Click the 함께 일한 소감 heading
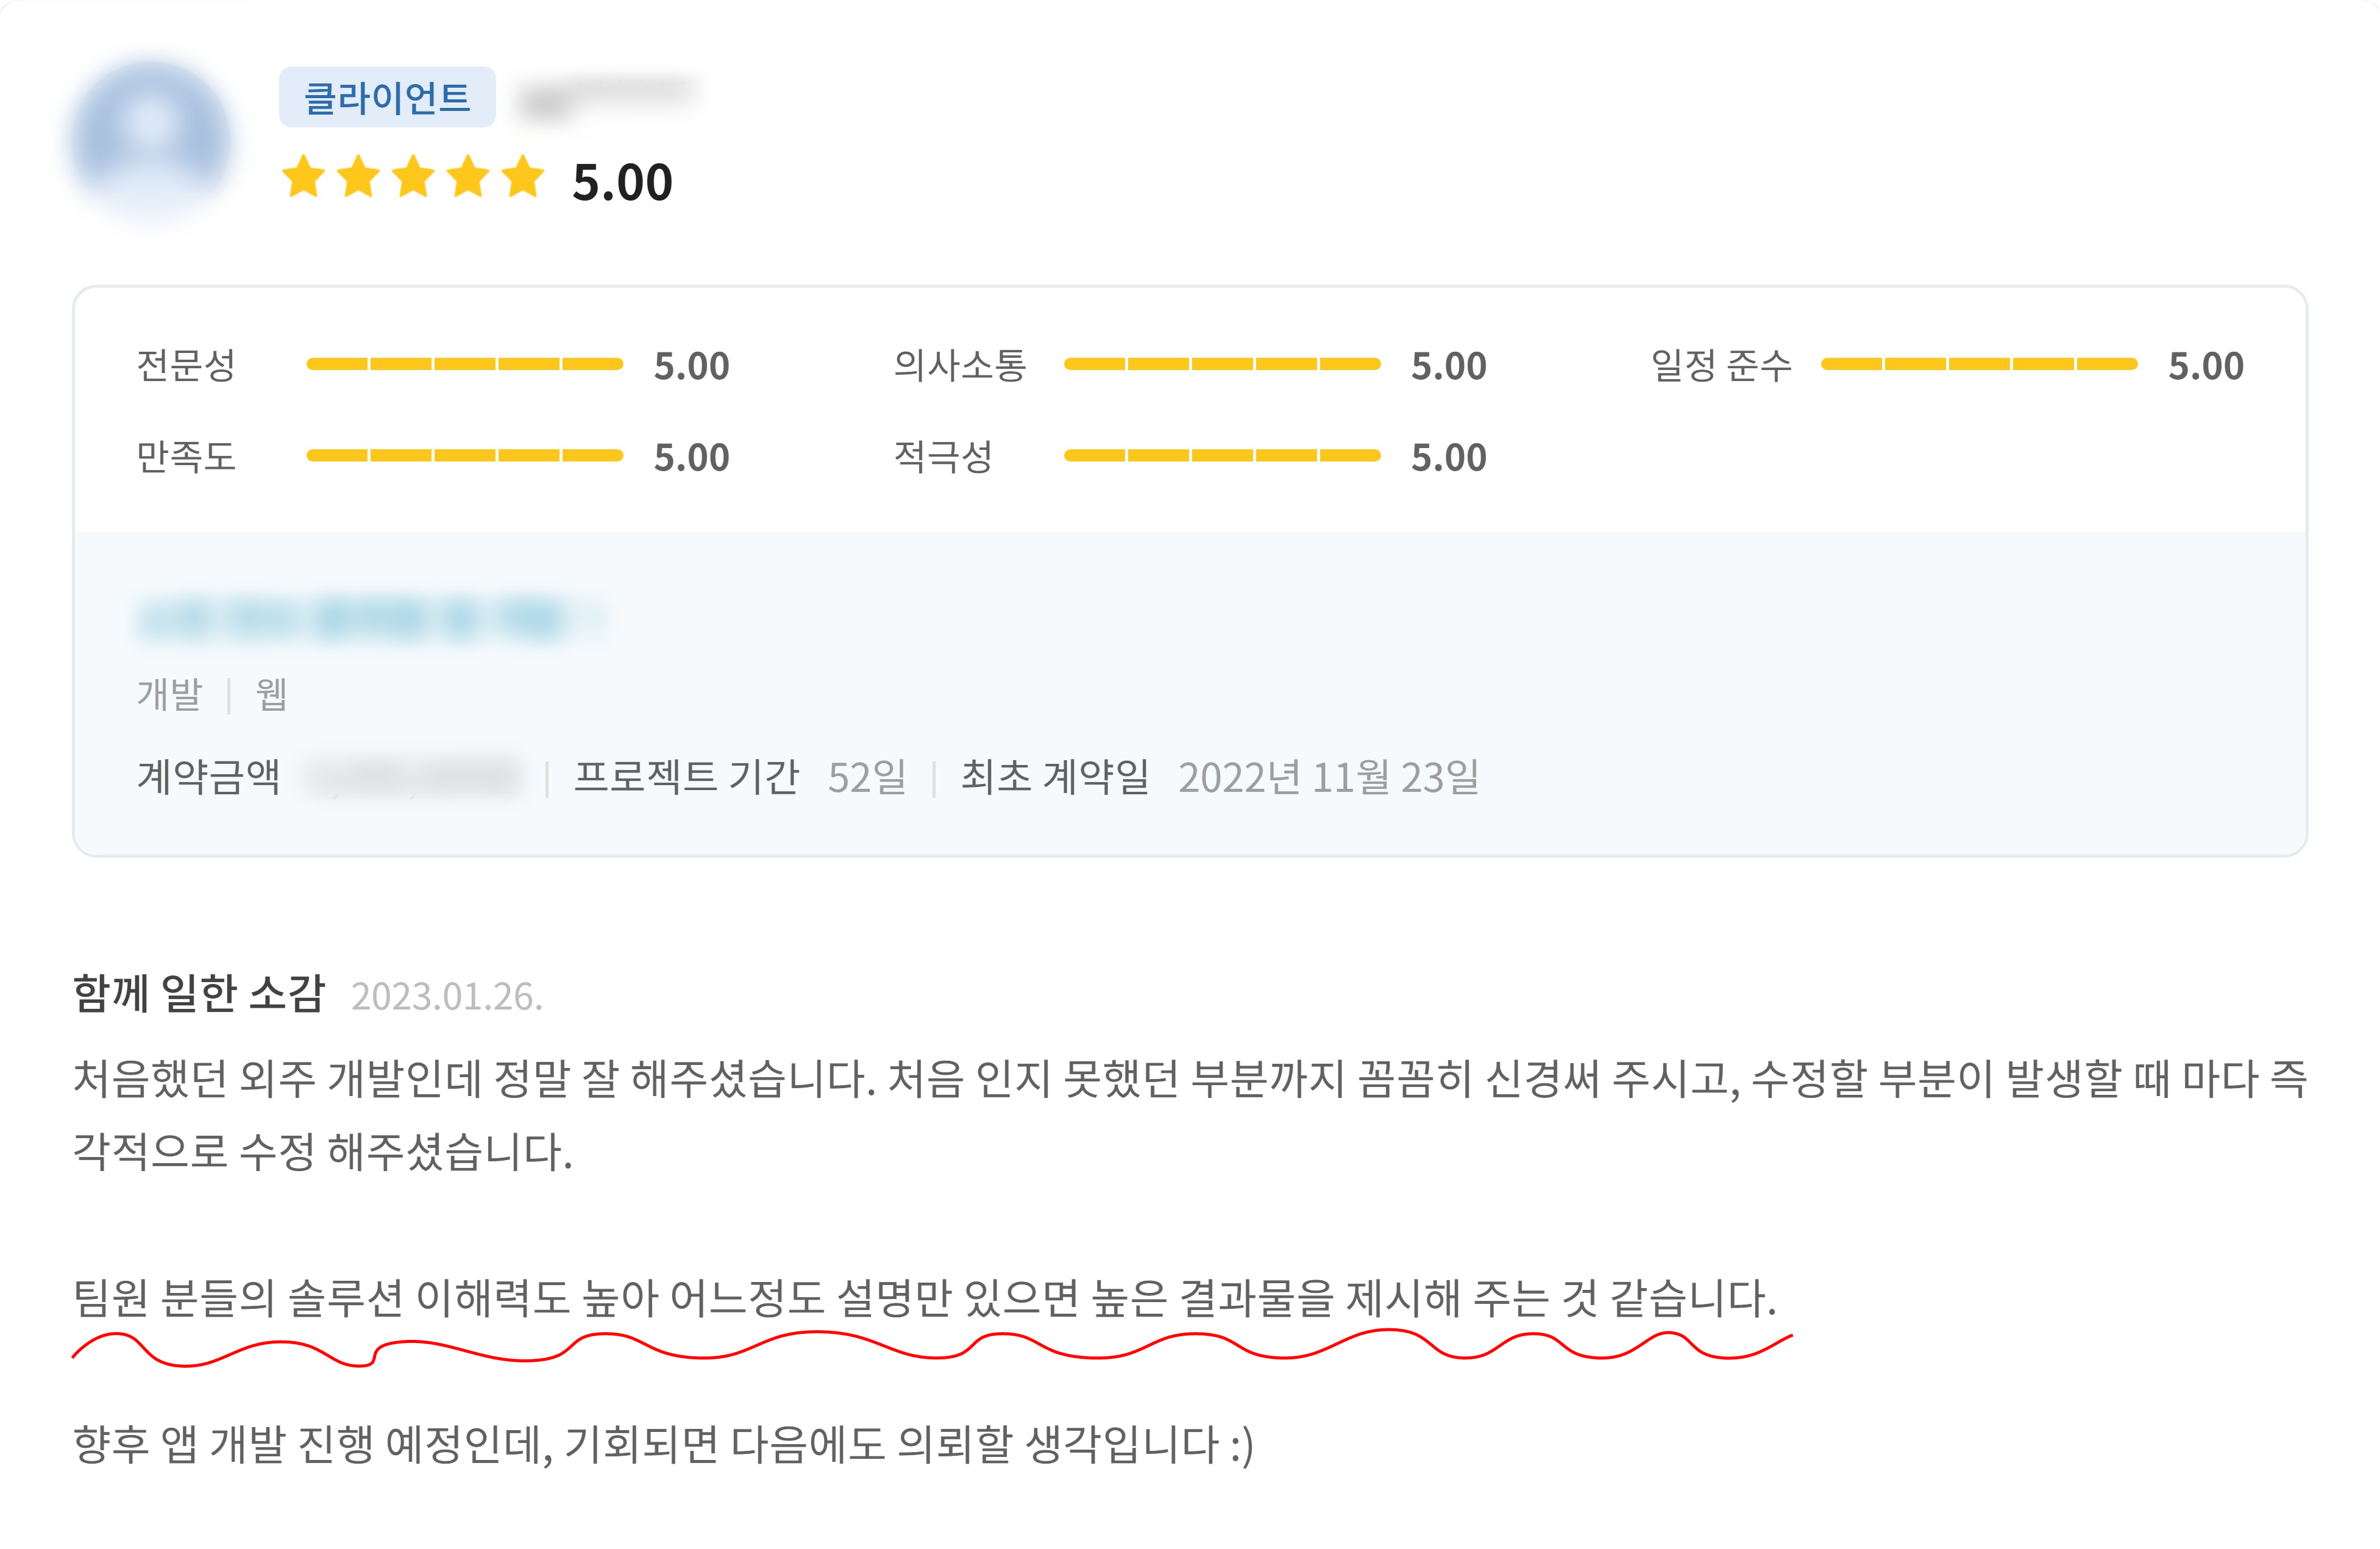Screen dimensions: 2380x1549 (x=199, y=993)
